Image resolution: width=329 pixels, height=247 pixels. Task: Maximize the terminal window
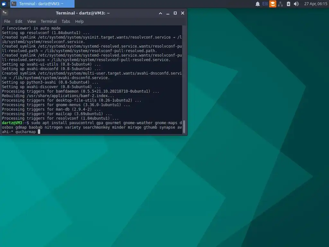[x=175, y=13]
